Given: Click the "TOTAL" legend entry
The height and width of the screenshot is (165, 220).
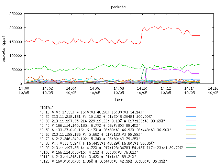Looking at the screenshot, I should click(x=47, y=108).
